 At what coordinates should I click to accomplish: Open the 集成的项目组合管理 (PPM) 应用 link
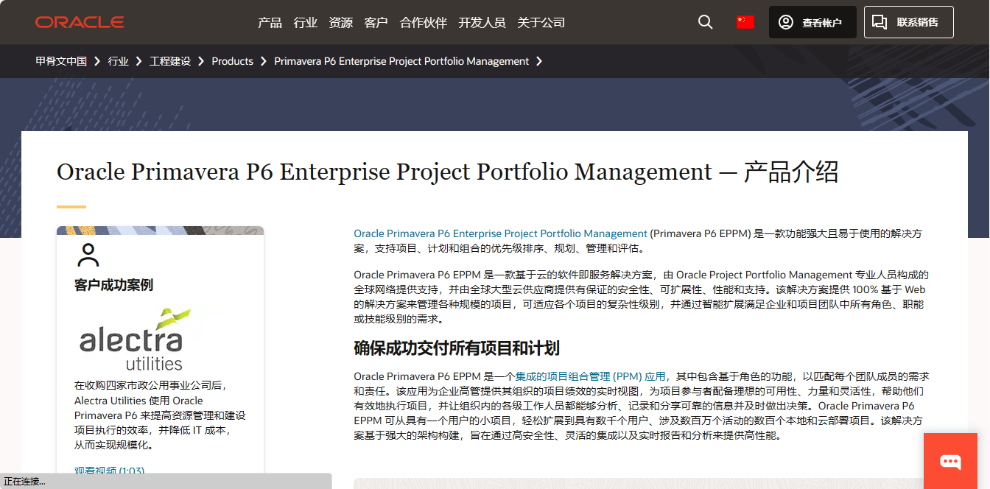click(591, 376)
